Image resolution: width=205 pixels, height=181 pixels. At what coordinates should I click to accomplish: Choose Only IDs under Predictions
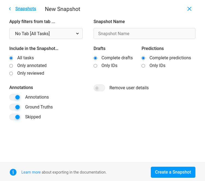(x=143, y=66)
